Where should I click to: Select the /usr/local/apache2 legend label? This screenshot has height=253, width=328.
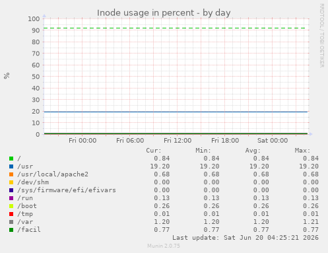[x=53, y=174]
